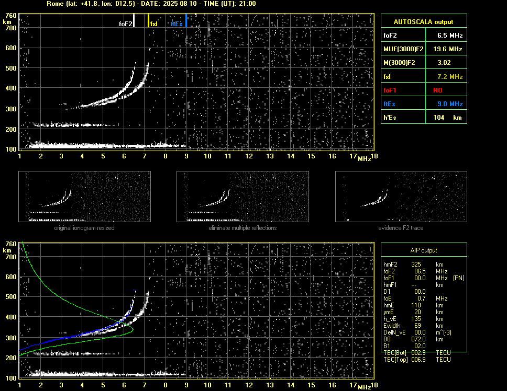Click the TEC[Bot] 002.9 TECU row
Image resolution: width=507 pixels, height=391 pixels.
point(417,353)
